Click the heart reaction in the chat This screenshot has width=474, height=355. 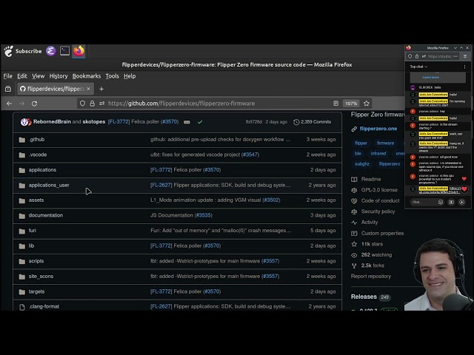464,188
